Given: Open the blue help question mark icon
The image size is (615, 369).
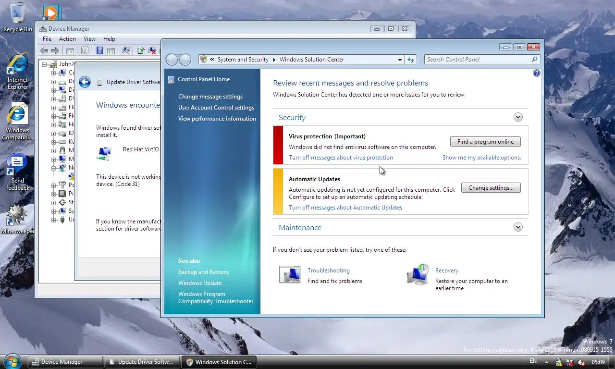Looking at the screenshot, I should pyautogui.click(x=537, y=73).
